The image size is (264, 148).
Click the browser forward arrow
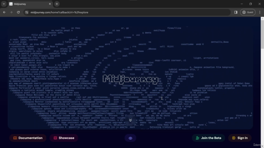tap(11, 12)
